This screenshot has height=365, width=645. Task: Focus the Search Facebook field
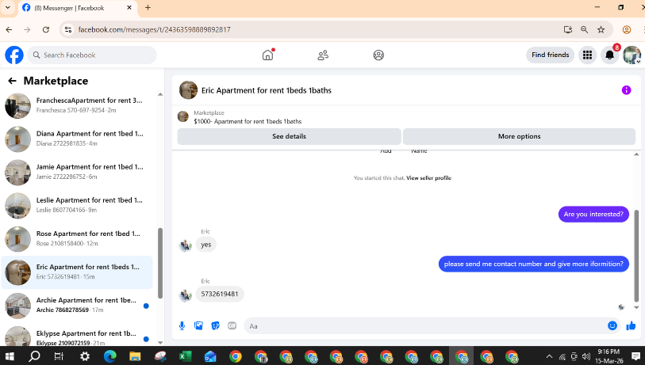pos(92,55)
